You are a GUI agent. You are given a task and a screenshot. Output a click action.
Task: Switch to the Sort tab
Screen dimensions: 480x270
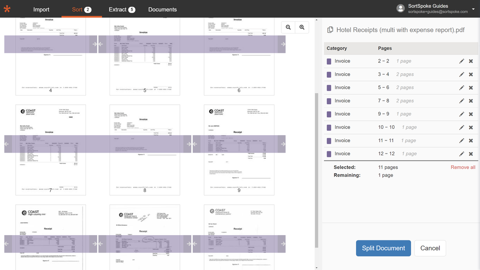pyautogui.click(x=82, y=10)
